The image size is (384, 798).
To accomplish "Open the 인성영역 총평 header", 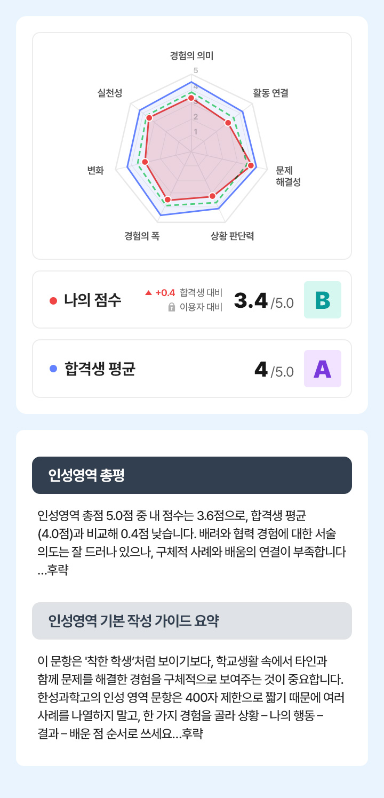I will pos(192,475).
